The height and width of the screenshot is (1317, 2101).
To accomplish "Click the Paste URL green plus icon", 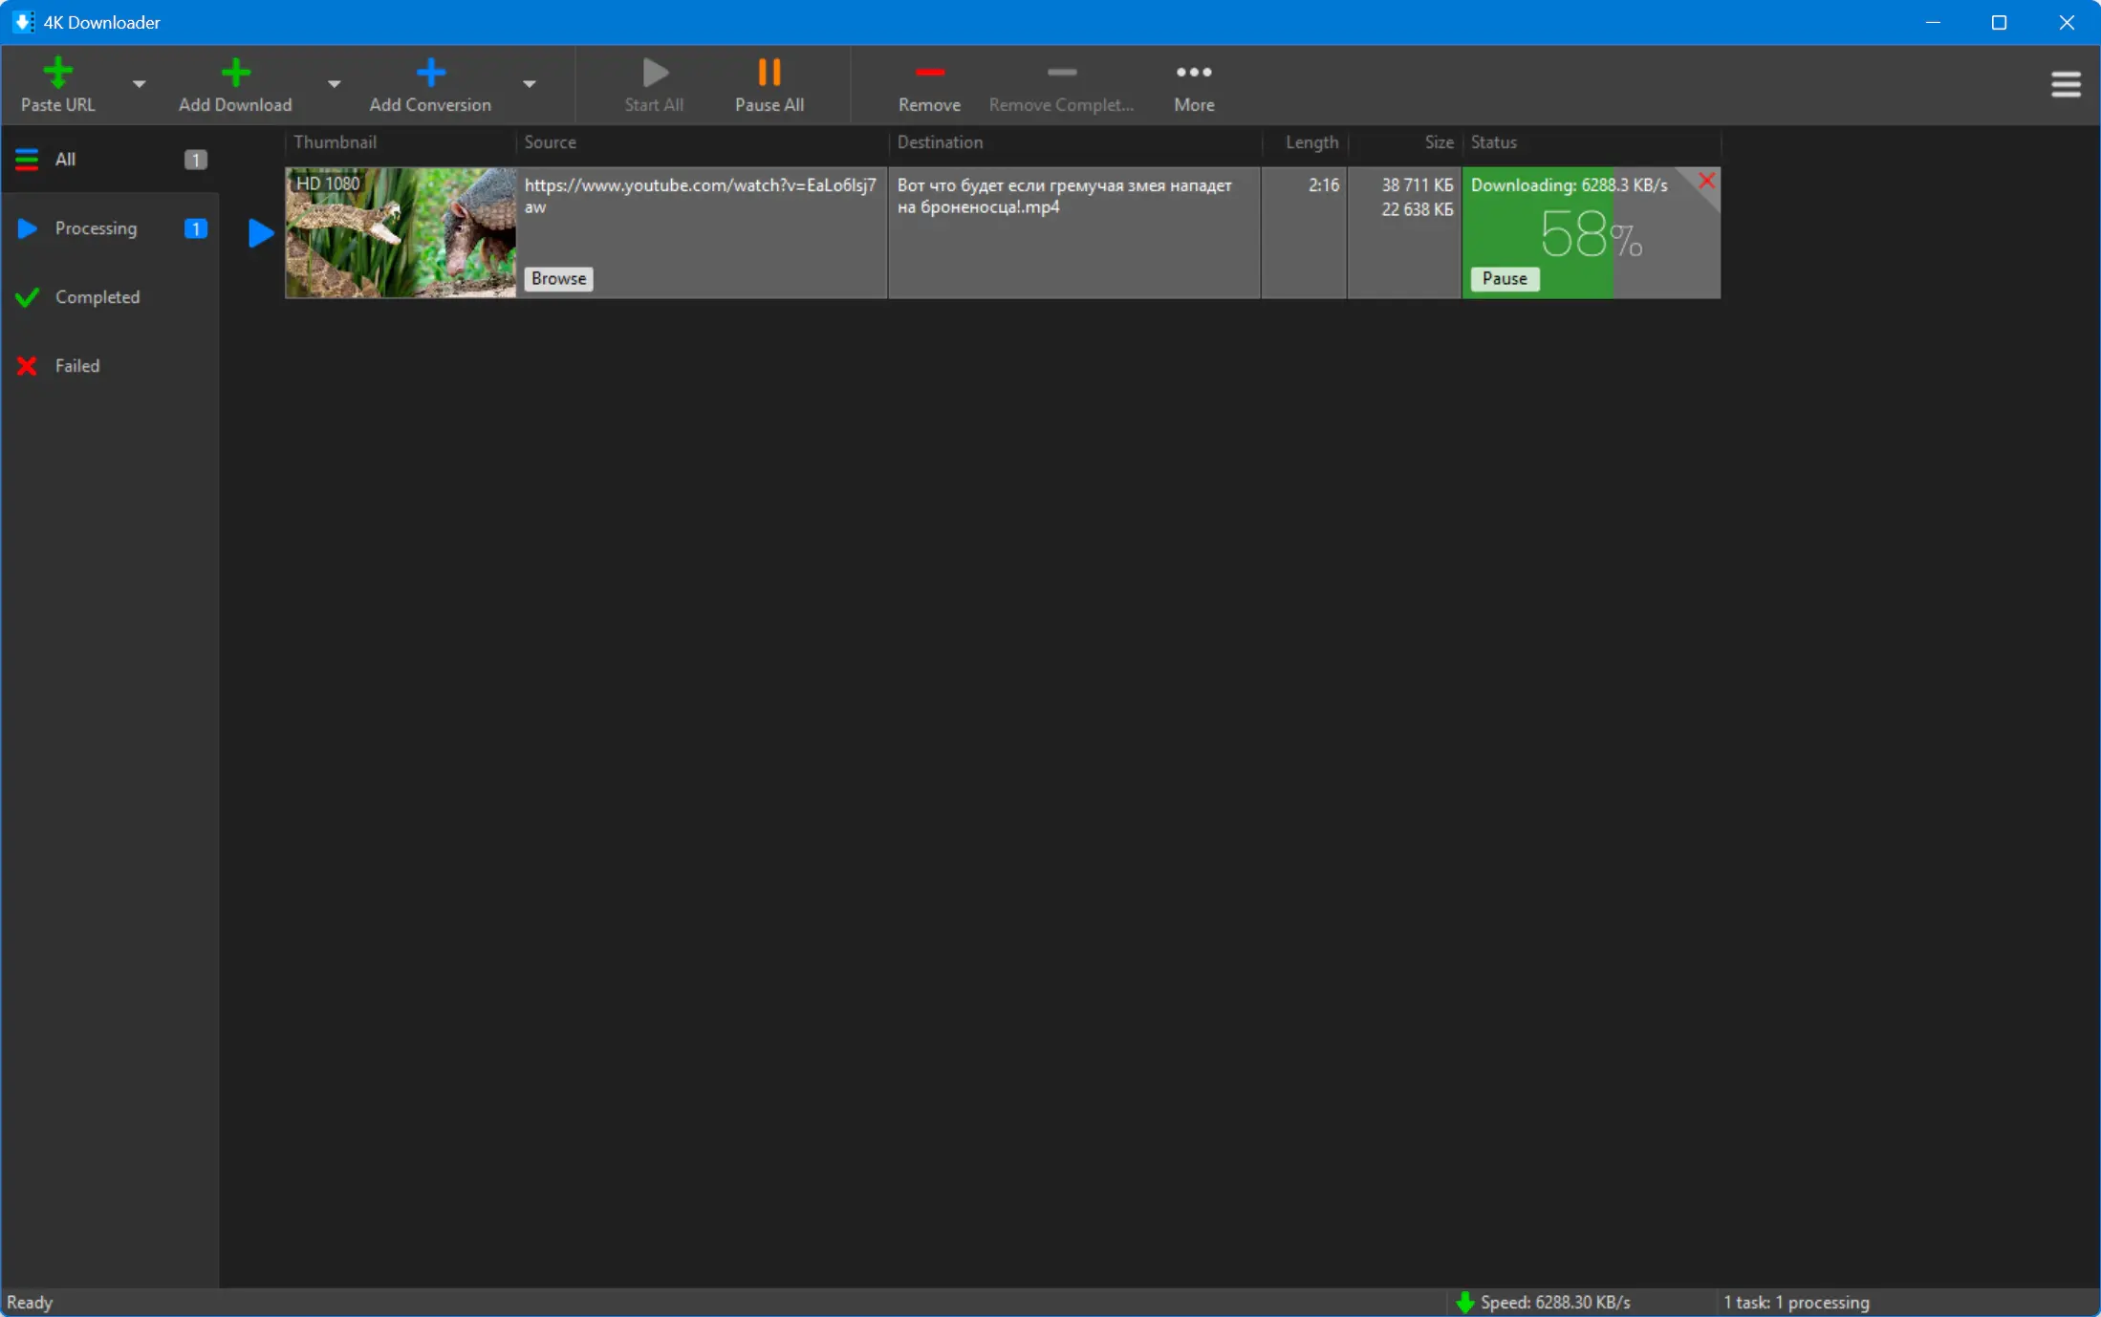I will point(57,73).
